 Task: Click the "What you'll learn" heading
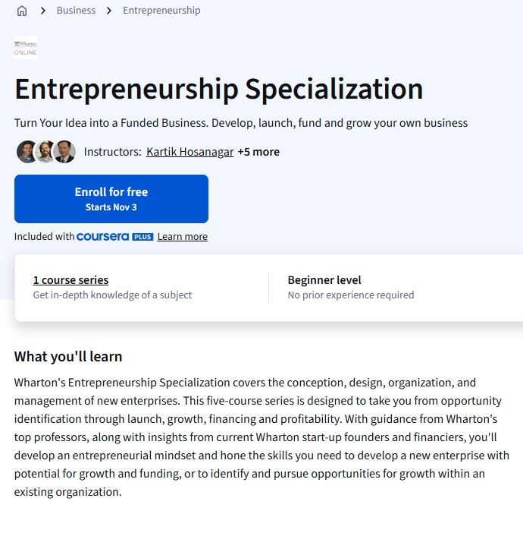tap(68, 357)
